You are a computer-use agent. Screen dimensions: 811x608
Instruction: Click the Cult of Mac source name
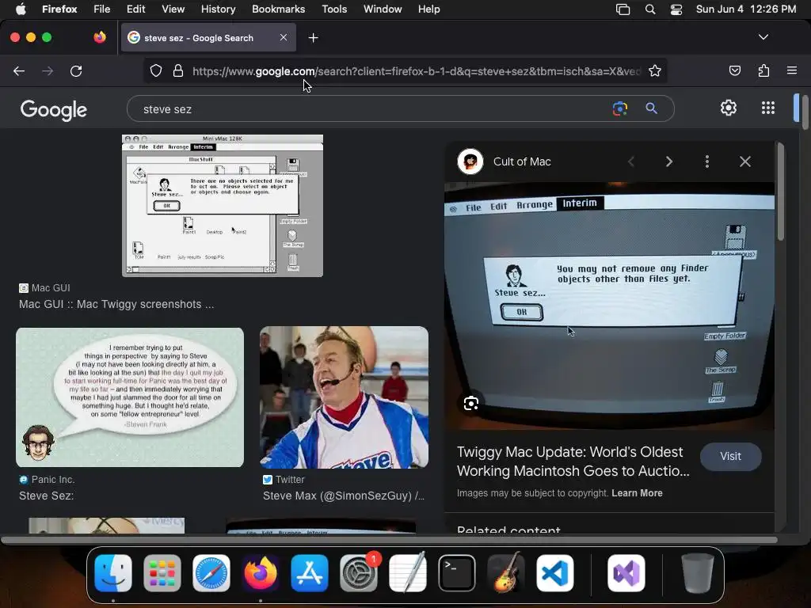(x=522, y=161)
